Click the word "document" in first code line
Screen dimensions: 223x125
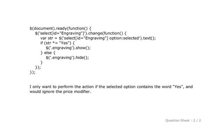coord(43,28)
